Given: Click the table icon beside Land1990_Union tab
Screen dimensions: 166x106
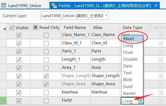Looking at the screenshot, I should tap(4, 5).
